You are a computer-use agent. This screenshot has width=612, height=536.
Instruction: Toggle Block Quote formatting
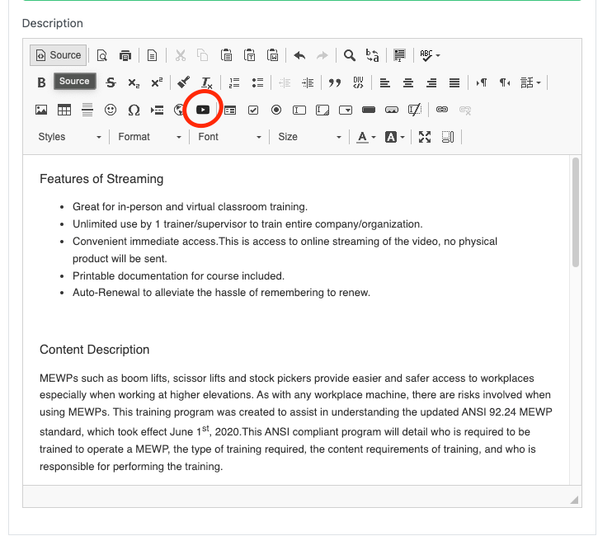coord(335,82)
